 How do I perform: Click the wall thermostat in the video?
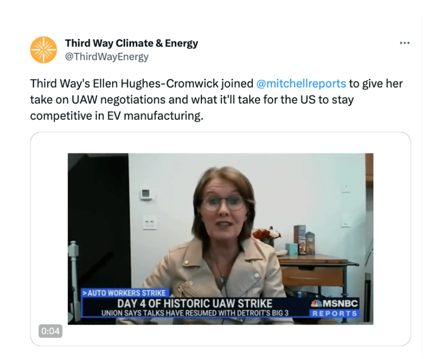146,194
